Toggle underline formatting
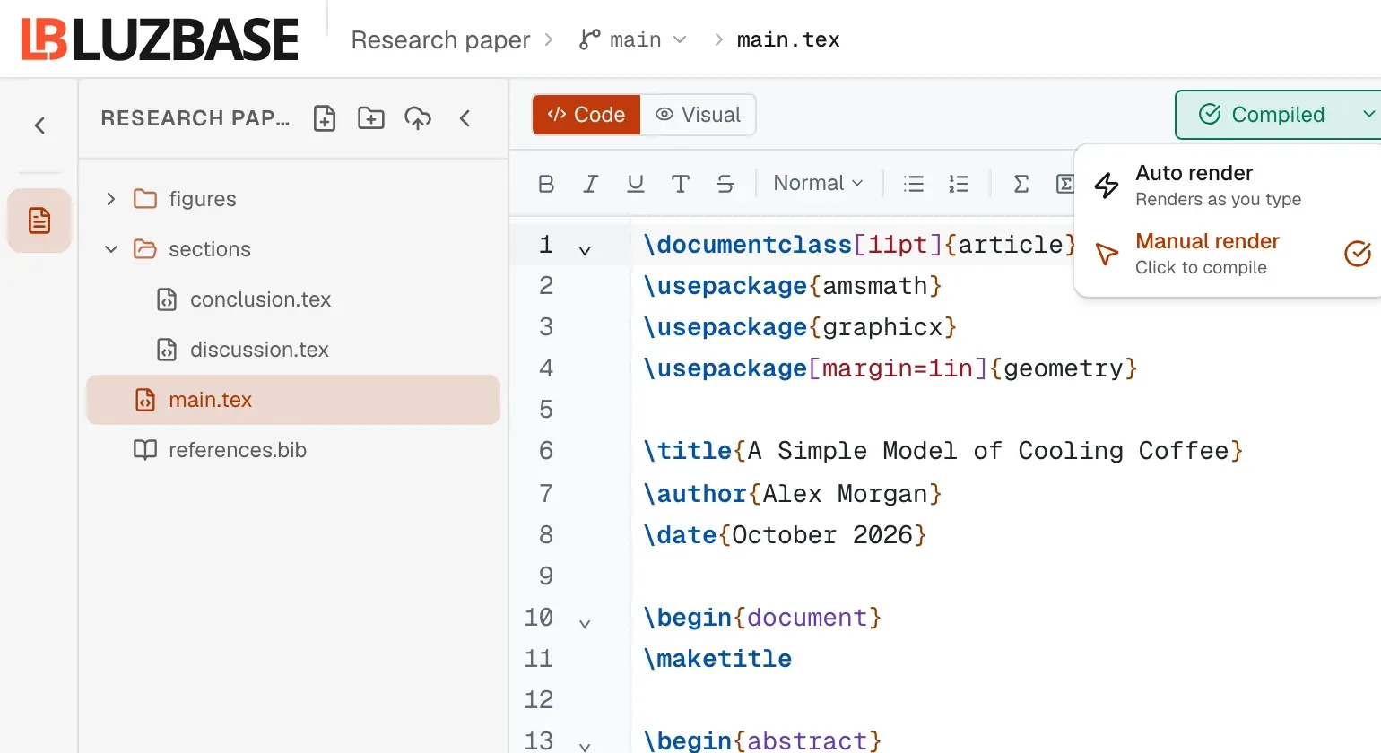Screen dimensions: 1381x753 pos(636,184)
